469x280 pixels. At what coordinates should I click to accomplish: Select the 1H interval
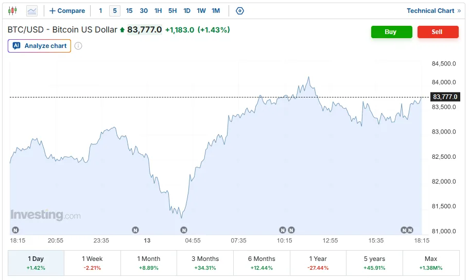[x=158, y=11]
